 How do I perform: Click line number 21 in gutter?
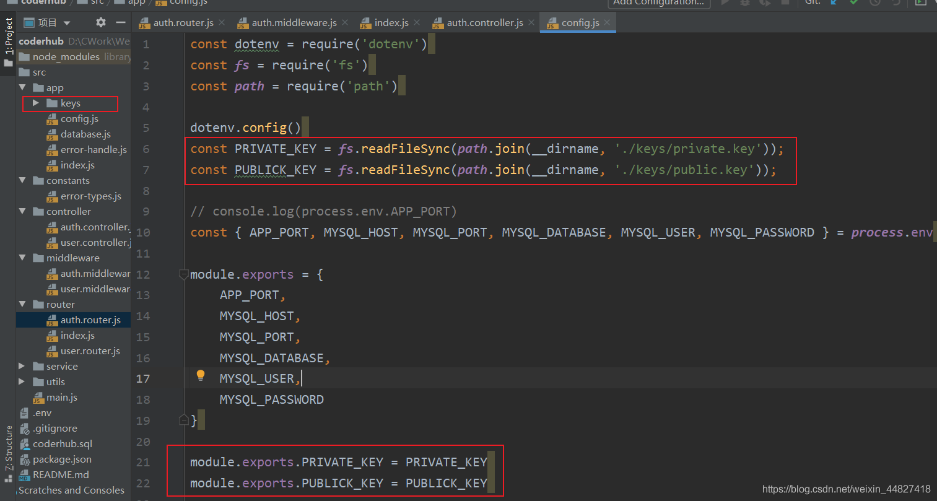click(143, 462)
